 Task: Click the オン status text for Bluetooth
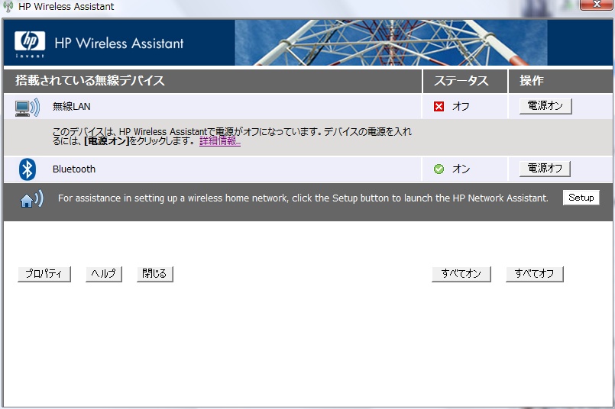tap(461, 169)
